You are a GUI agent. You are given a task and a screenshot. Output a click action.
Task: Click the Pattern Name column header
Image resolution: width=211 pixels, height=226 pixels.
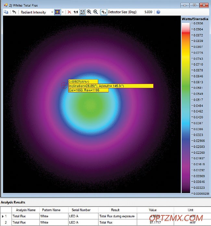[x=51, y=210]
